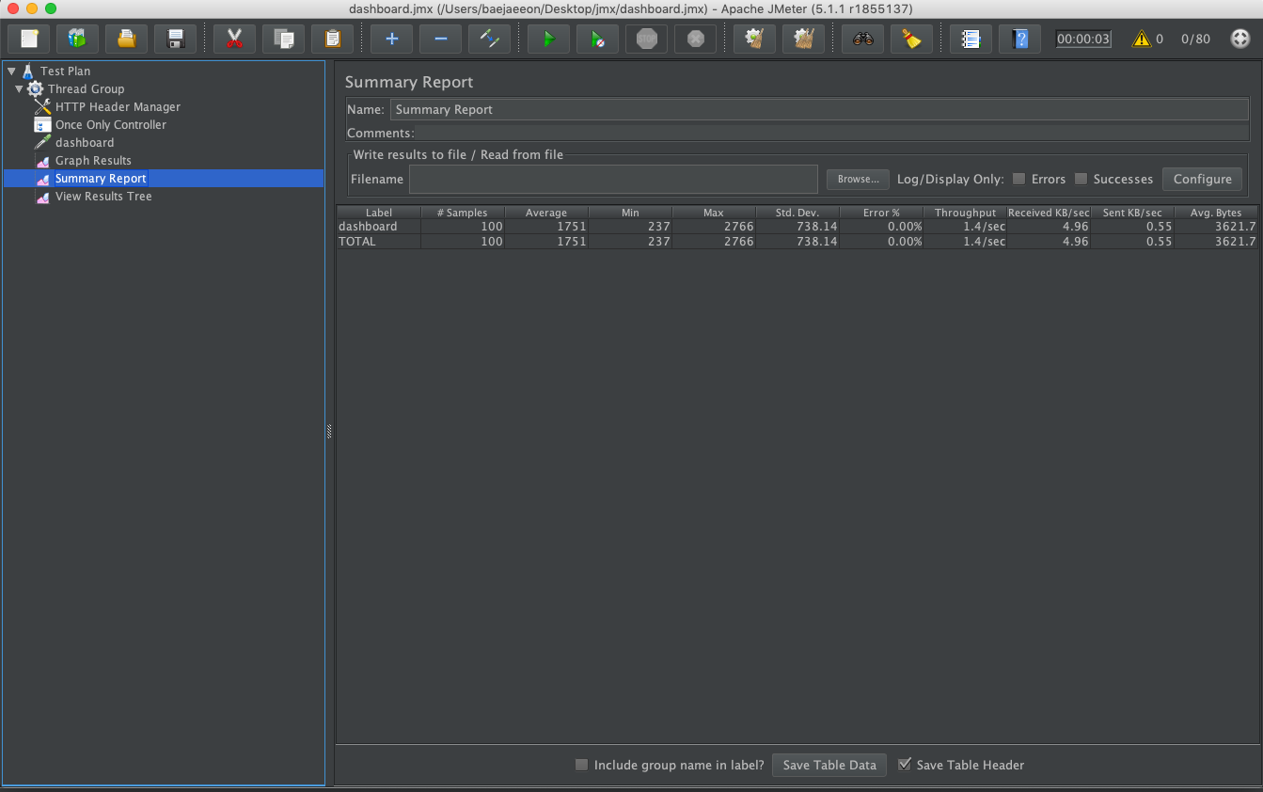Click the Std. Dev. column header
Image resolution: width=1263 pixels, height=792 pixels.
[x=797, y=213]
